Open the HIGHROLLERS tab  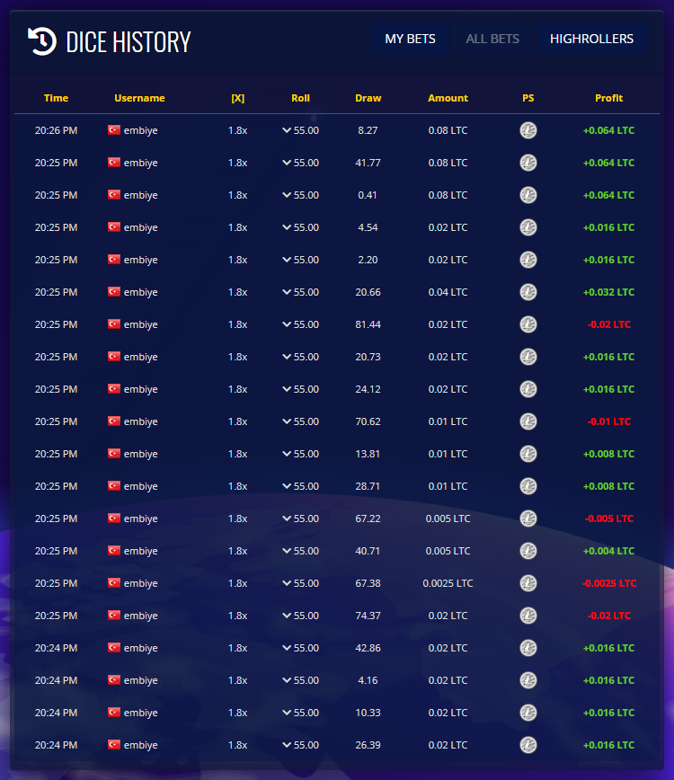pyautogui.click(x=591, y=39)
